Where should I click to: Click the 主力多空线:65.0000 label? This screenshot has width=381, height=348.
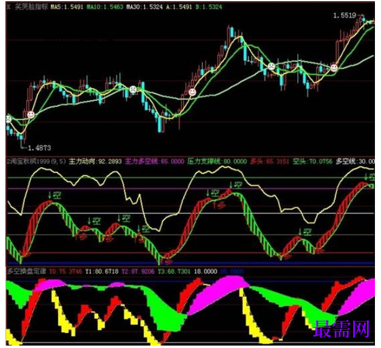(x=155, y=162)
